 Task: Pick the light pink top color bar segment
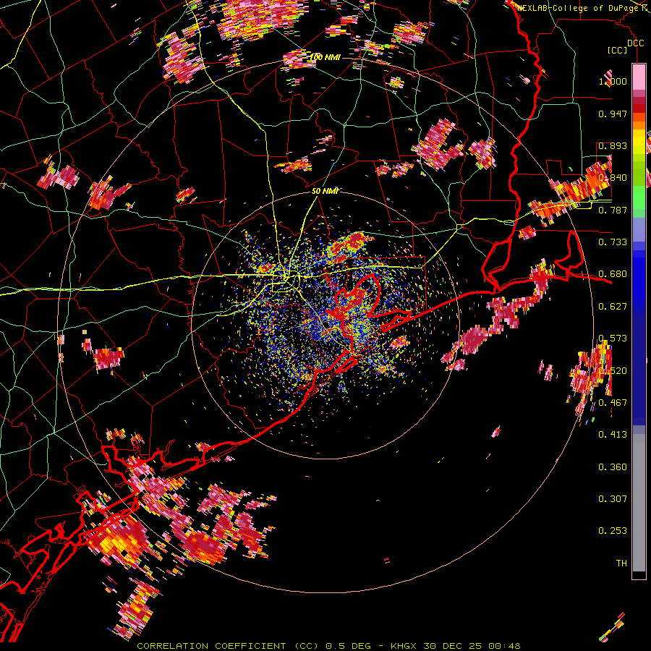639,77
